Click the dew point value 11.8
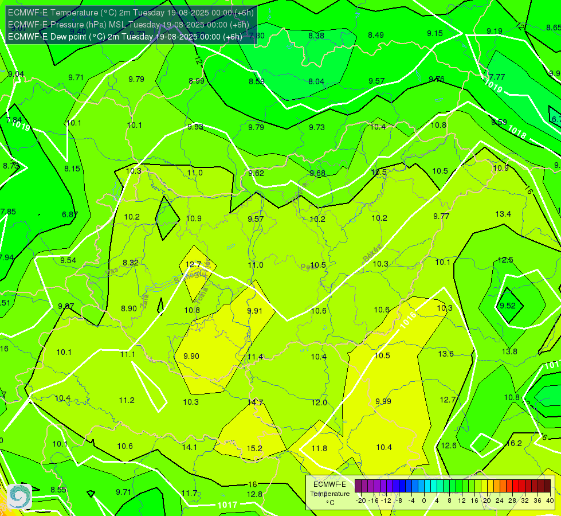 click(319, 448)
